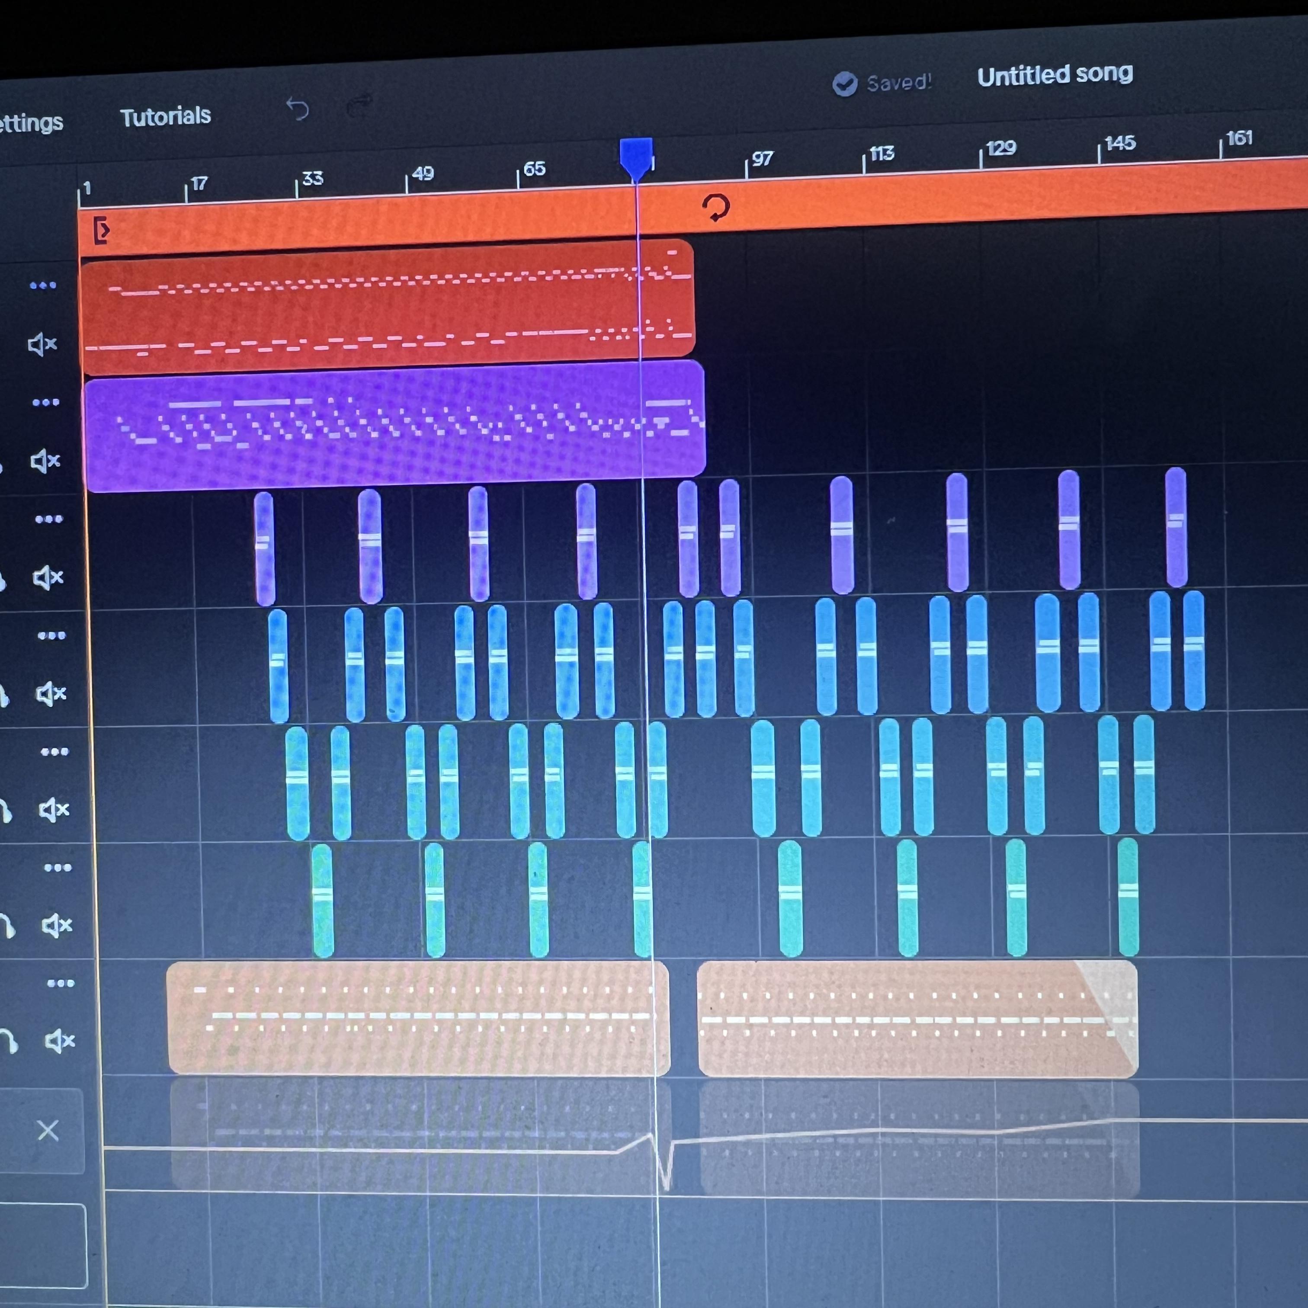Open the three-dot menu of the red track
The height and width of the screenshot is (1308, 1308).
coord(43,285)
